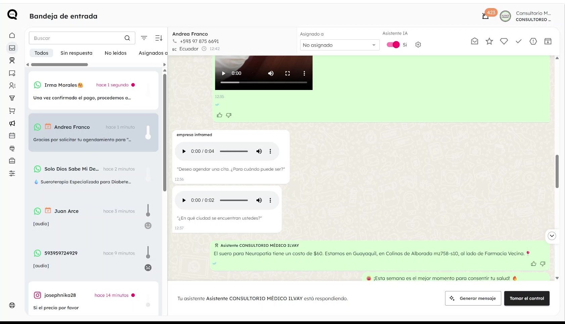The width and height of the screenshot is (565, 324).
Task: Click the scroll-to-bottom chevron in chat
Action: 552,236
